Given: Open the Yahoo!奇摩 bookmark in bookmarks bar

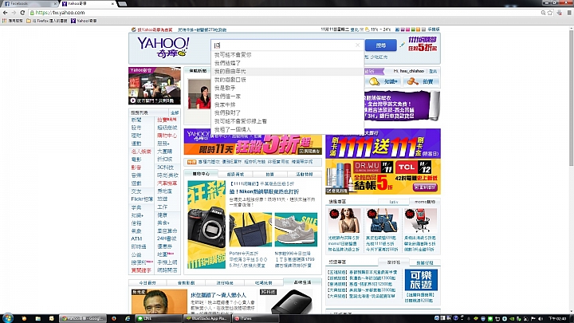Looking at the screenshot, I should [84, 21].
